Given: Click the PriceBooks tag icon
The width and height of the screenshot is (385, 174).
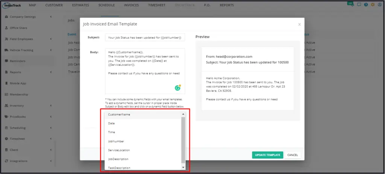Looking at the screenshot, I should coord(7,117).
